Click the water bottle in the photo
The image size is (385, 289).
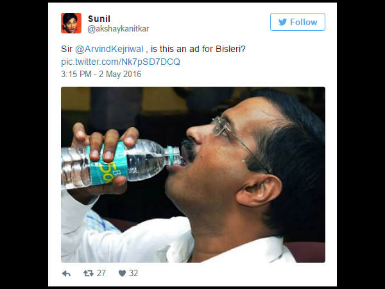click(x=121, y=163)
